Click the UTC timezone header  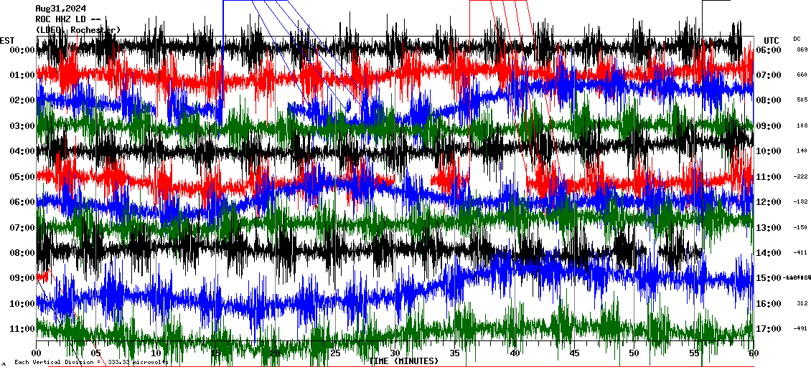(771, 40)
